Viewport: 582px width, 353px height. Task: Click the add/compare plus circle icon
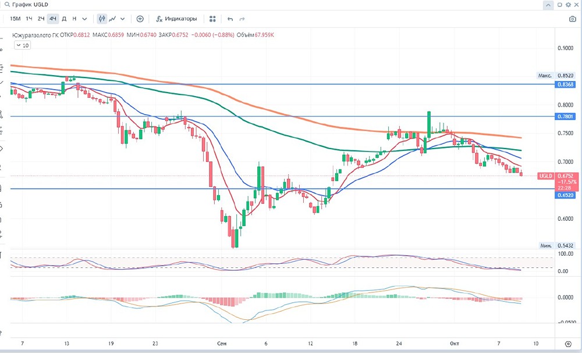click(x=140, y=19)
